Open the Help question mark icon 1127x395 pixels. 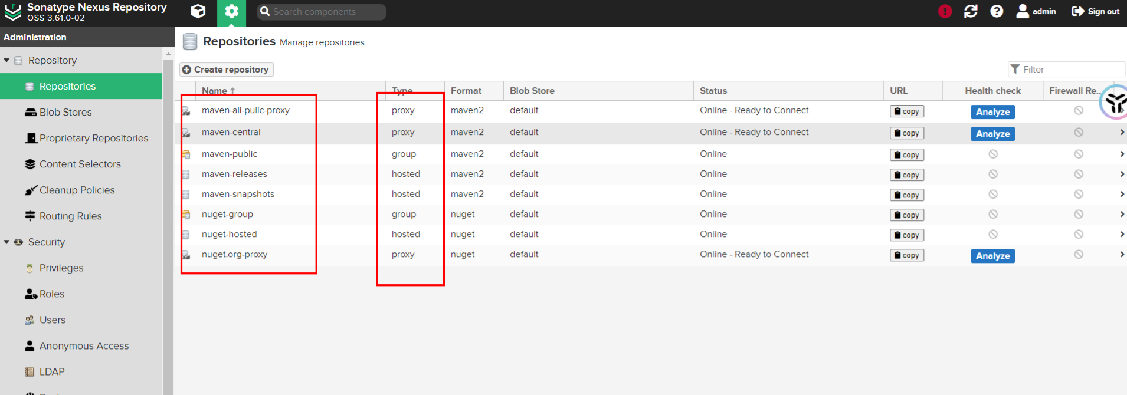point(997,11)
